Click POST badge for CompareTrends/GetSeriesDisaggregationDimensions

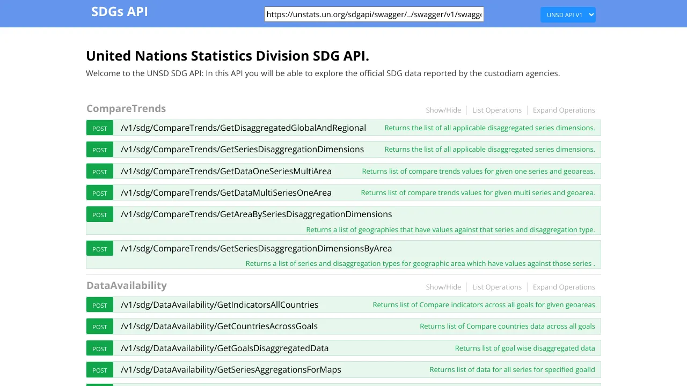[x=100, y=150]
